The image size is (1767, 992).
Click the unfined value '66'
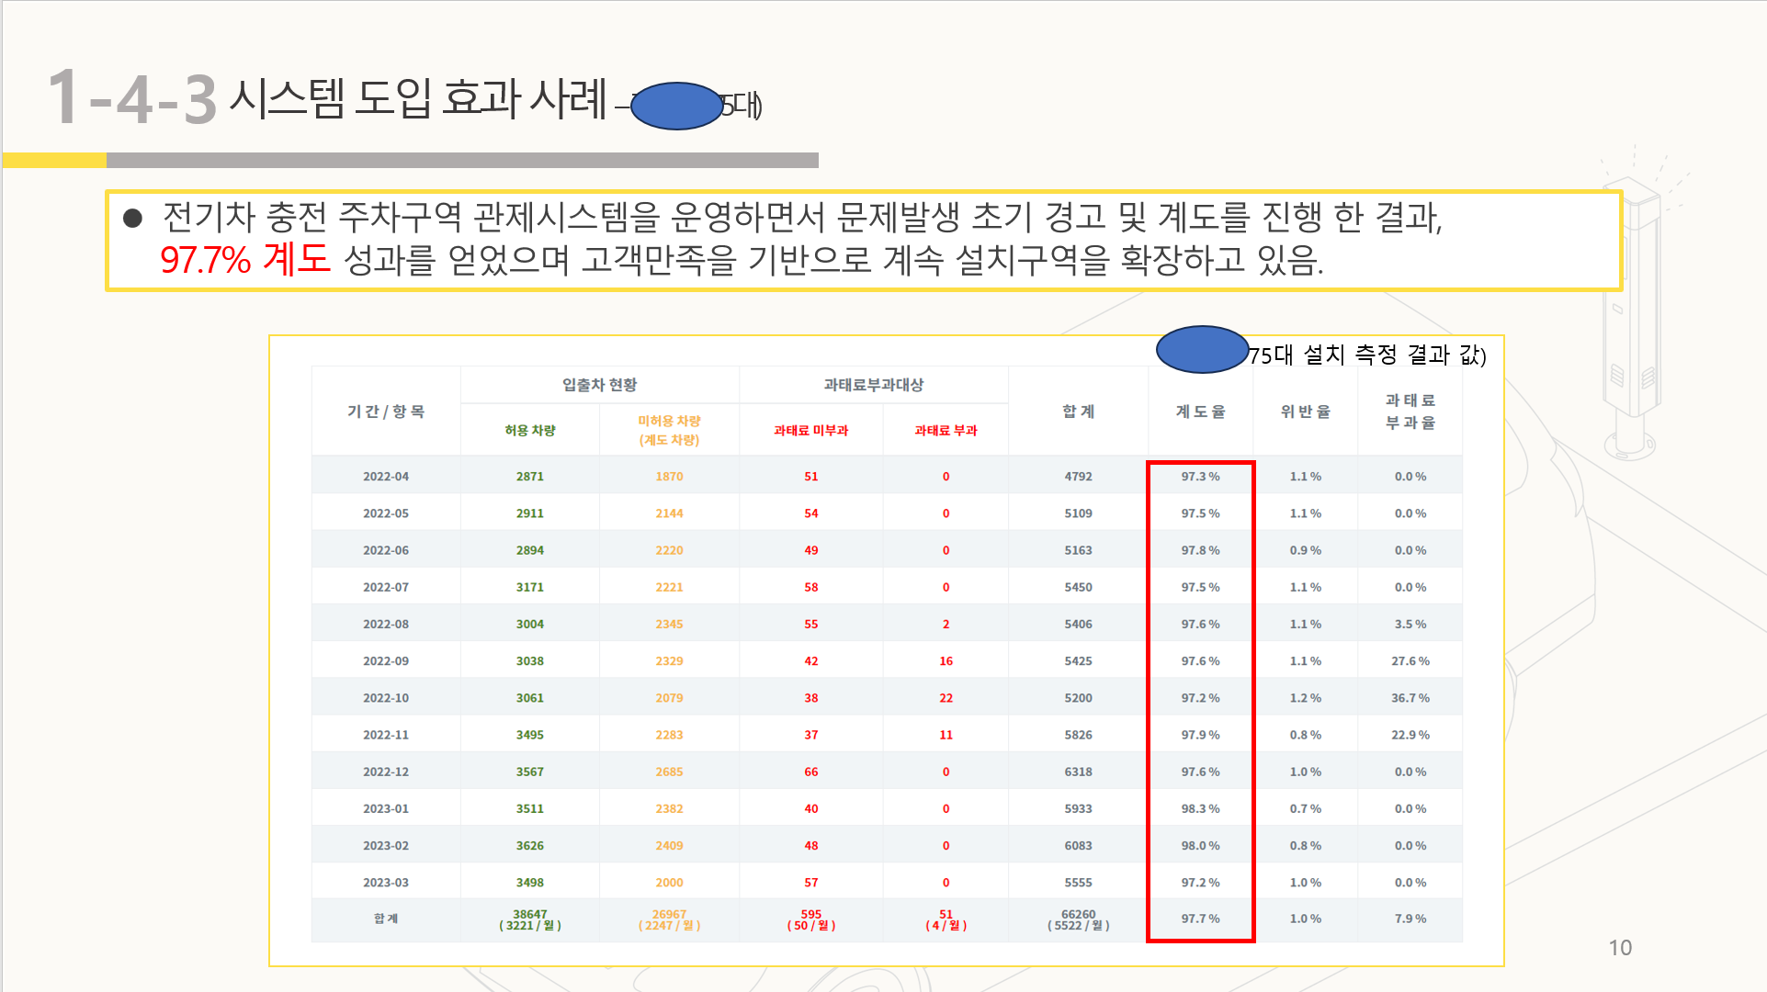coord(810,772)
